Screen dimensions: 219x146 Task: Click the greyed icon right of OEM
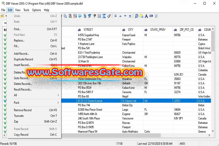pos(156,16)
